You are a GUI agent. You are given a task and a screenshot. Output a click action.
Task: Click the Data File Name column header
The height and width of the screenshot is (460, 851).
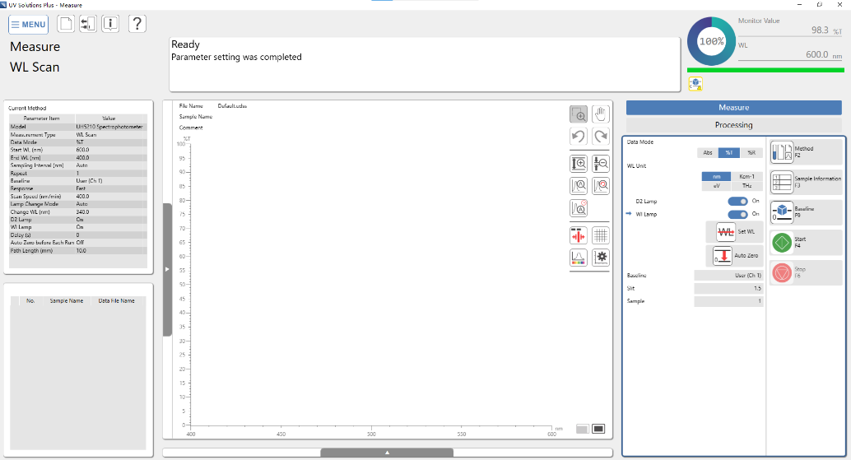117,300
